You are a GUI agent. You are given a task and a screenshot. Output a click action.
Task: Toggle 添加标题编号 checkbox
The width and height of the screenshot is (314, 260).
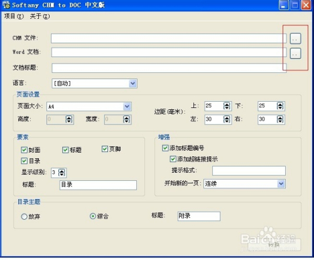click(x=165, y=148)
